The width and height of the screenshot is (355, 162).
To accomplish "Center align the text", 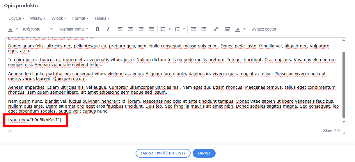I will coord(131,29).
